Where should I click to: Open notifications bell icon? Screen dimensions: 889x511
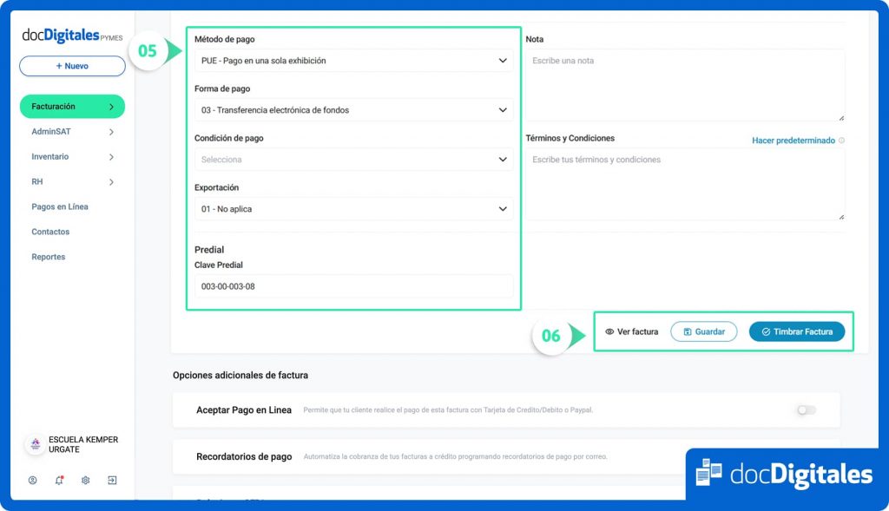point(59,481)
